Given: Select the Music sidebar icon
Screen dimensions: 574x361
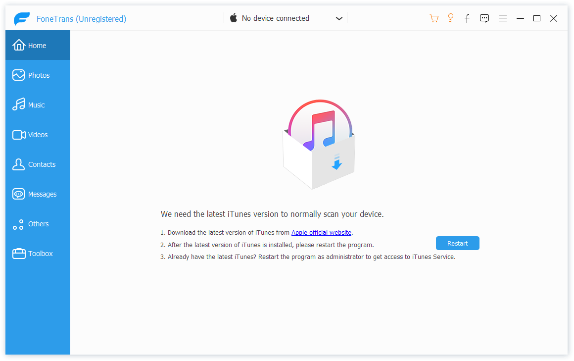Looking at the screenshot, I should (38, 104).
